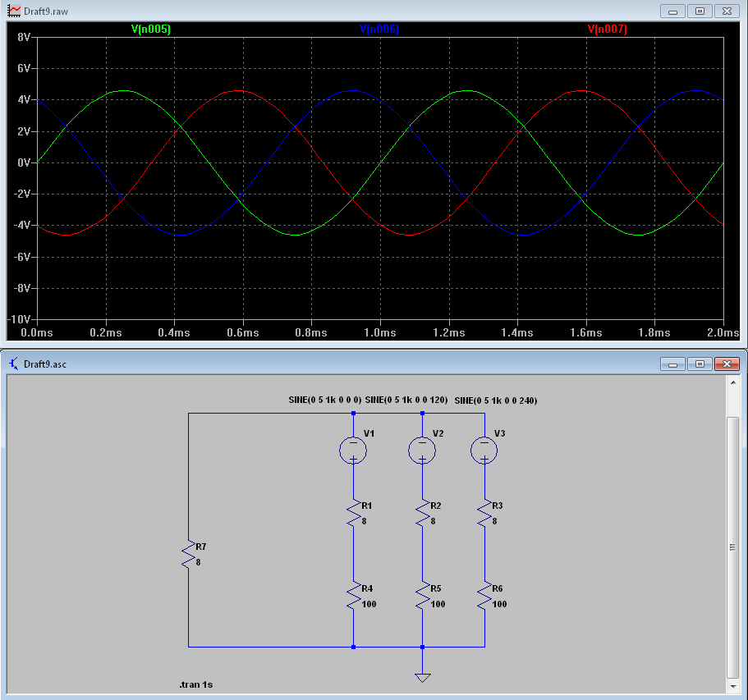Click the green V(n005) trace label

(x=151, y=30)
